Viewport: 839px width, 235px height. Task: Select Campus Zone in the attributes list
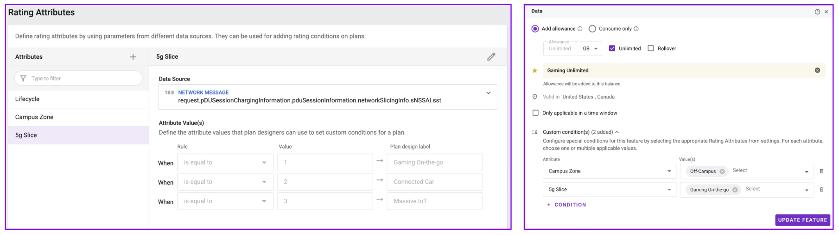click(34, 117)
